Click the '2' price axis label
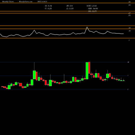 (128, 89)
